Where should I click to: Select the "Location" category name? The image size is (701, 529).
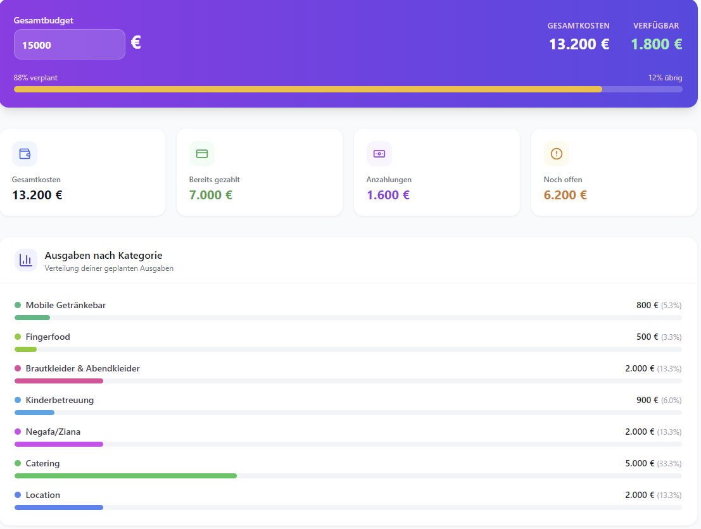pos(43,495)
